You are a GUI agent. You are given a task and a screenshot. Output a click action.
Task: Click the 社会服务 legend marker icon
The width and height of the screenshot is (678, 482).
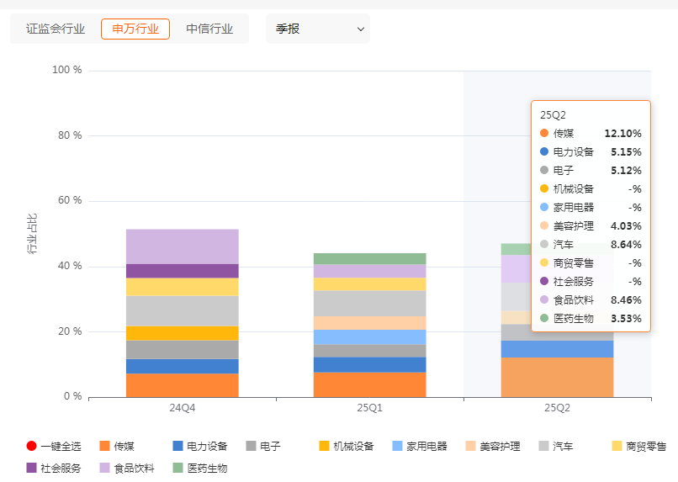click(32, 468)
